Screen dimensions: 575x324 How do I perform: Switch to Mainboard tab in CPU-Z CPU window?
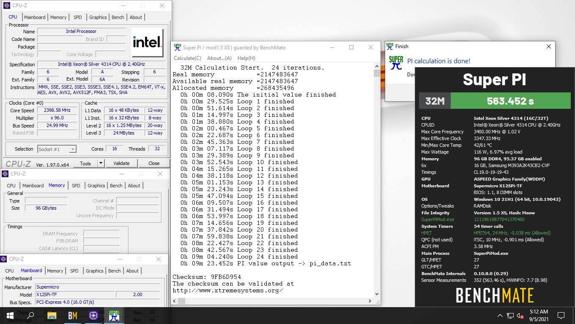click(35, 17)
